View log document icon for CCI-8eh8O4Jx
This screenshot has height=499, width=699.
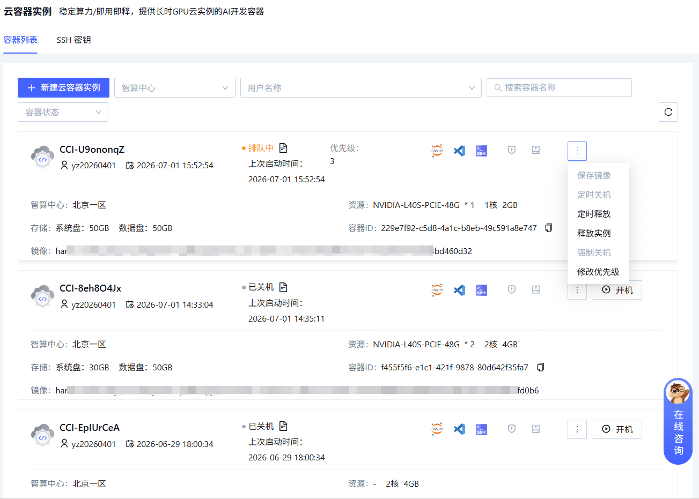(x=283, y=287)
